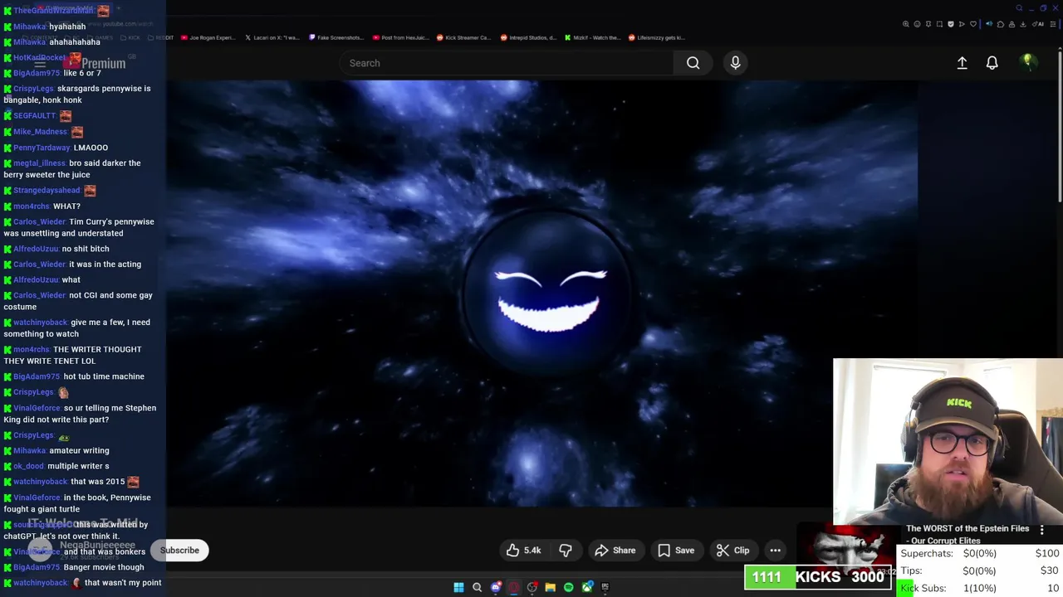Open browser easy setup menu icon
Image resolution: width=1063 pixels, height=597 pixels.
[1052, 24]
